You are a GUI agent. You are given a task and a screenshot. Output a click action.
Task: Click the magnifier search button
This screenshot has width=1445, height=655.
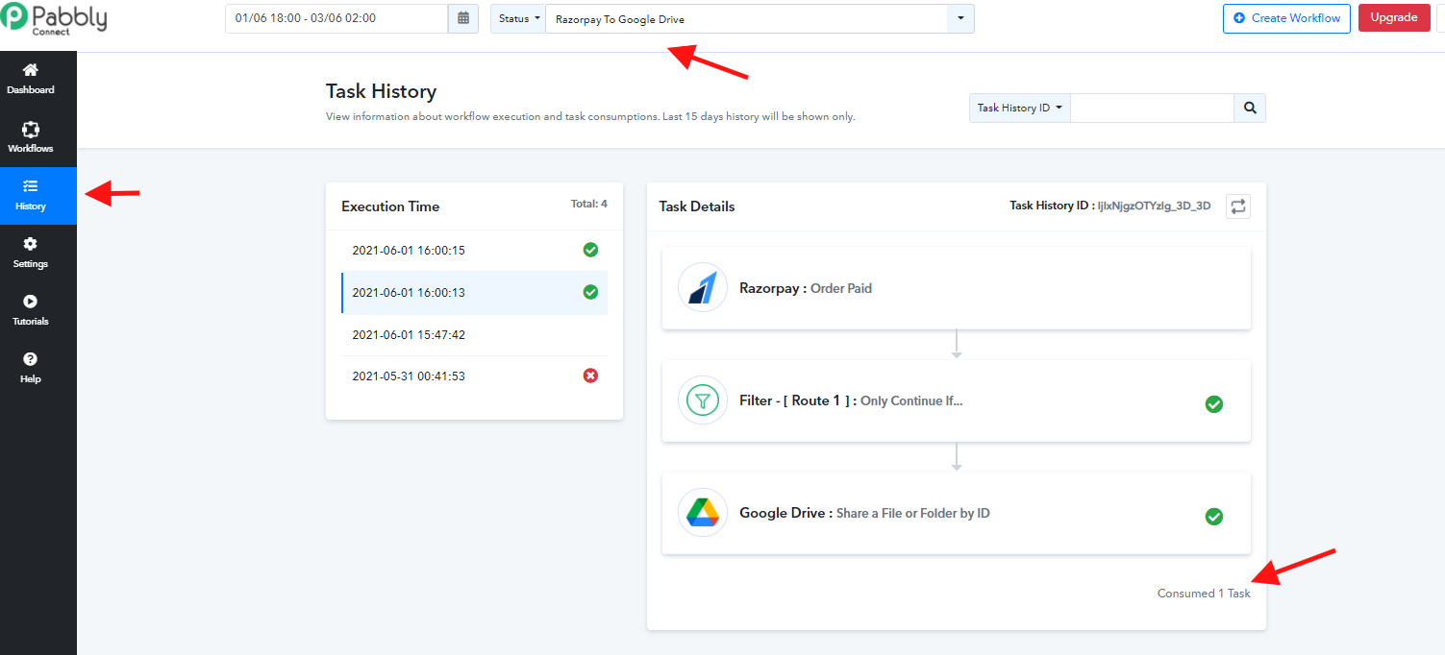(x=1250, y=108)
